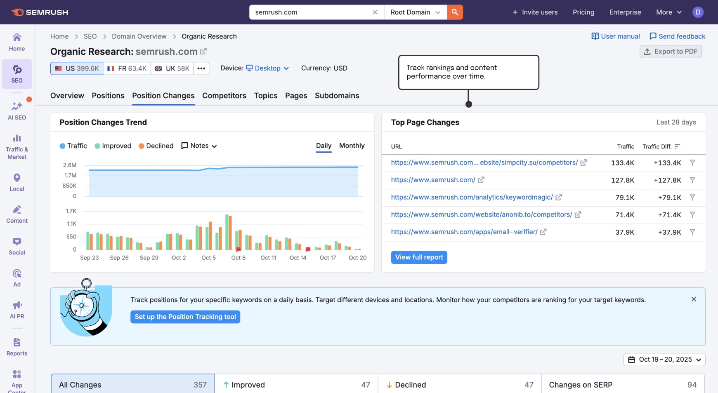Dismiss the Position Tracking banner
Image resolution: width=718 pixels, height=393 pixels.
tap(694, 299)
